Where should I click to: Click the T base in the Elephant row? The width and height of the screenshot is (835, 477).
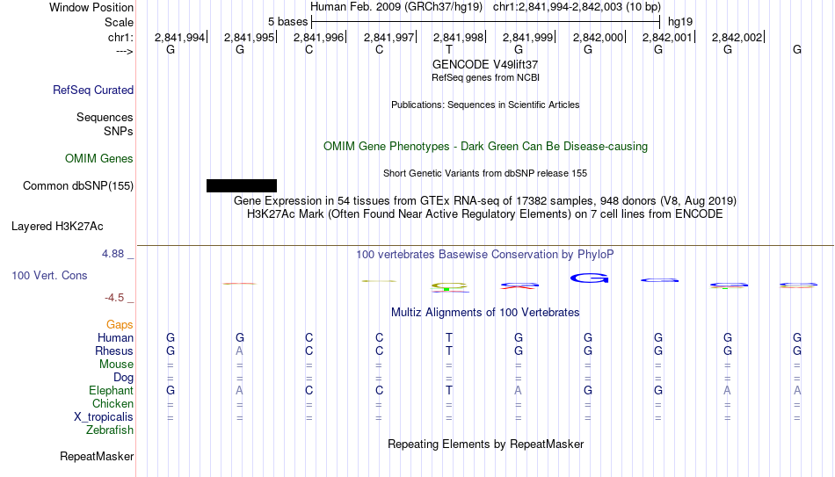pos(449,390)
